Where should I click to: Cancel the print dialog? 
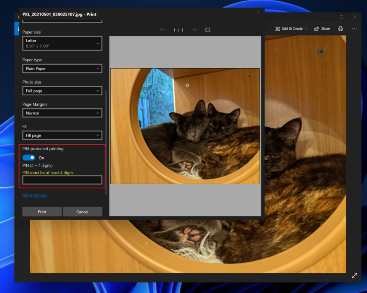point(82,212)
